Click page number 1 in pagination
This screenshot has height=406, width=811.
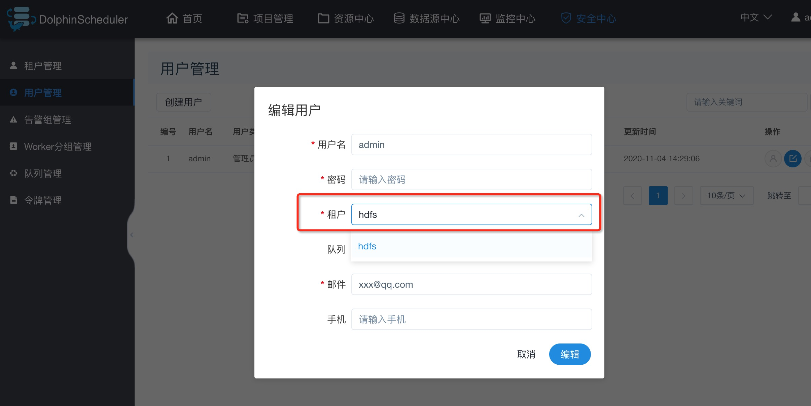(x=658, y=196)
